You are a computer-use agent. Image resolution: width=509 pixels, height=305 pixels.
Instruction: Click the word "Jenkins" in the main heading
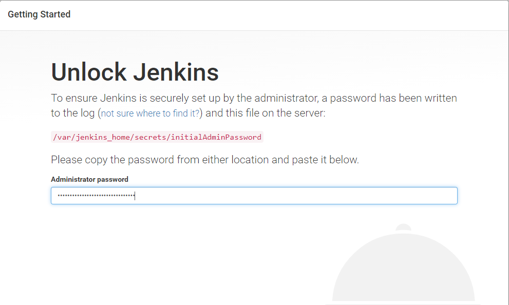(176, 72)
